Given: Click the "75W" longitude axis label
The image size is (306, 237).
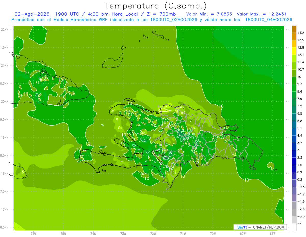Looking at the screenshot, I should (63, 234).
